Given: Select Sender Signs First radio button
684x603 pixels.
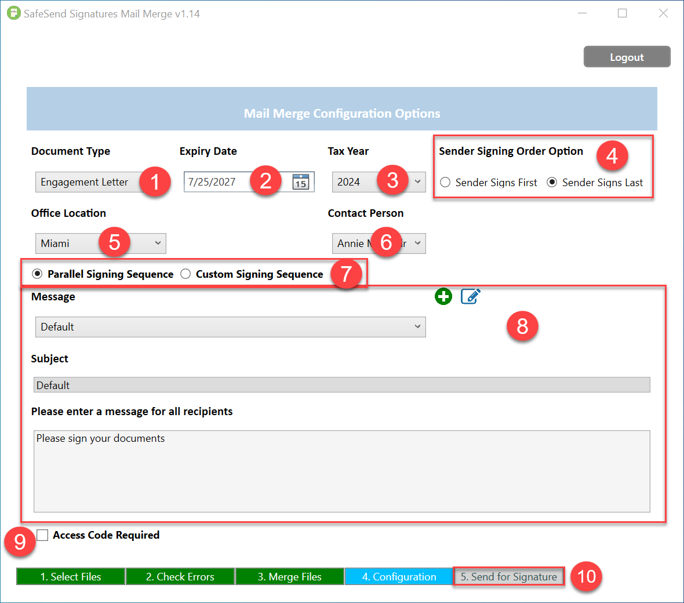Looking at the screenshot, I should coord(445,183).
